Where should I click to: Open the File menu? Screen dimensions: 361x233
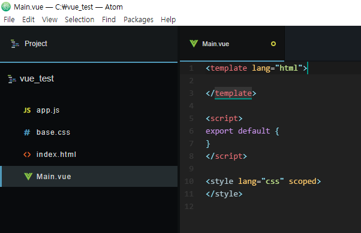coord(9,20)
